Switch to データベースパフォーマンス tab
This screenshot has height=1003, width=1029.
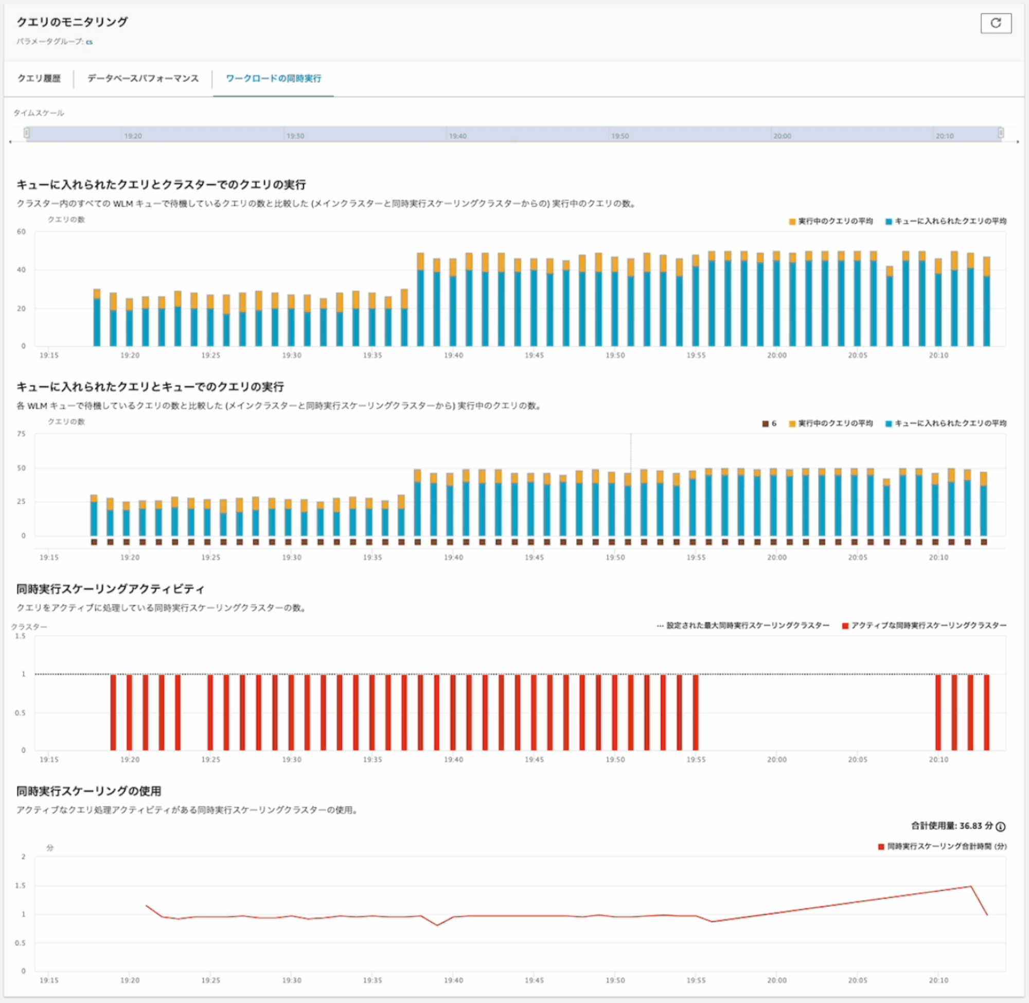pos(143,79)
